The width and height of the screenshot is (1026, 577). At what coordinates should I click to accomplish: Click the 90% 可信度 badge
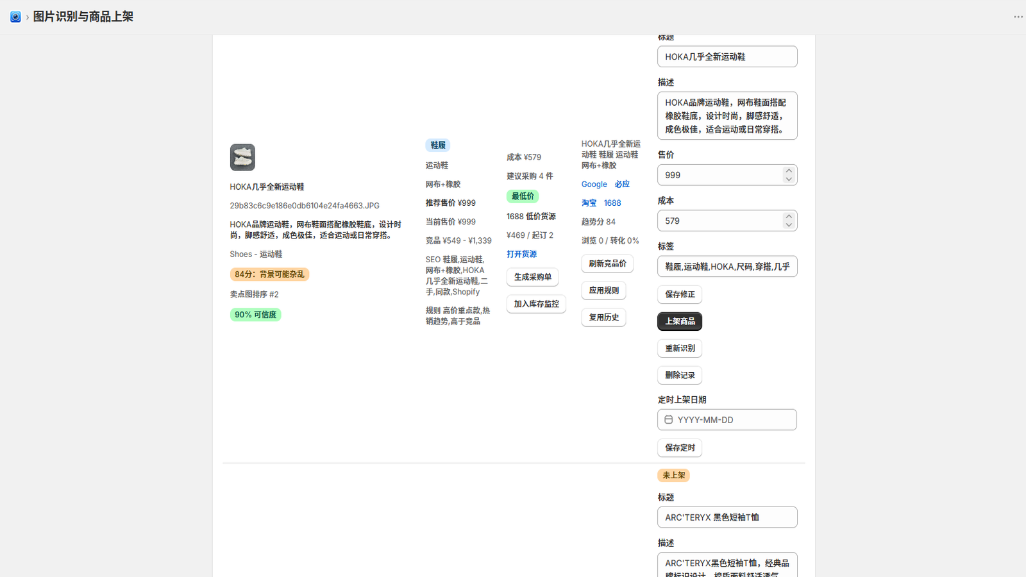click(x=255, y=315)
